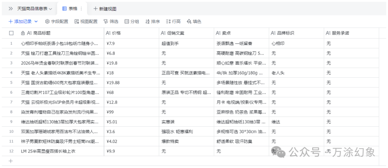The width and height of the screenshot is (388, 168).
Task: Adjust row height via 行高
Action: pyautogui.click(x=173, y=22)
